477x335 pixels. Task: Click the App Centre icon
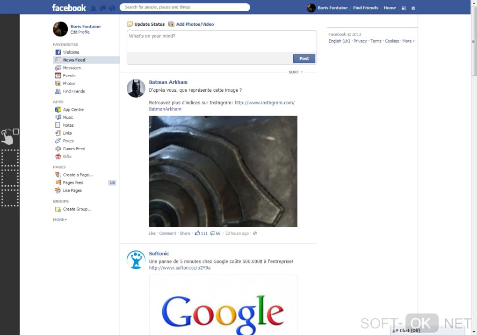58,109
